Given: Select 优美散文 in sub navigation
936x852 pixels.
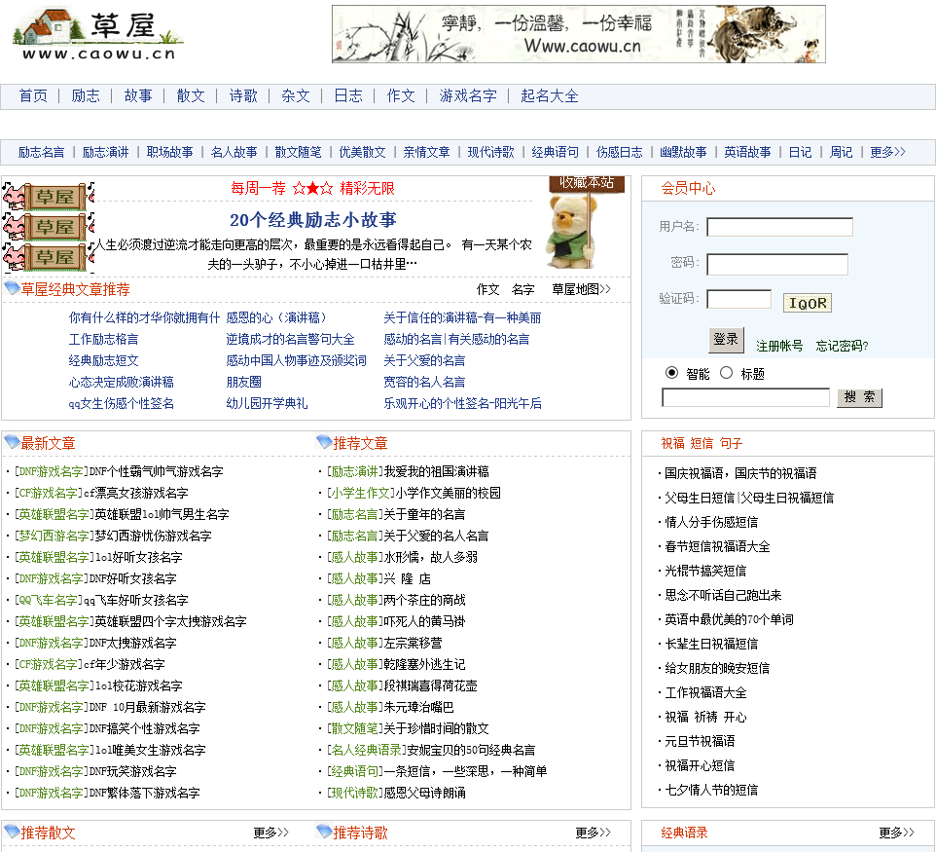Looking at the screenshot, I should 362,152.
